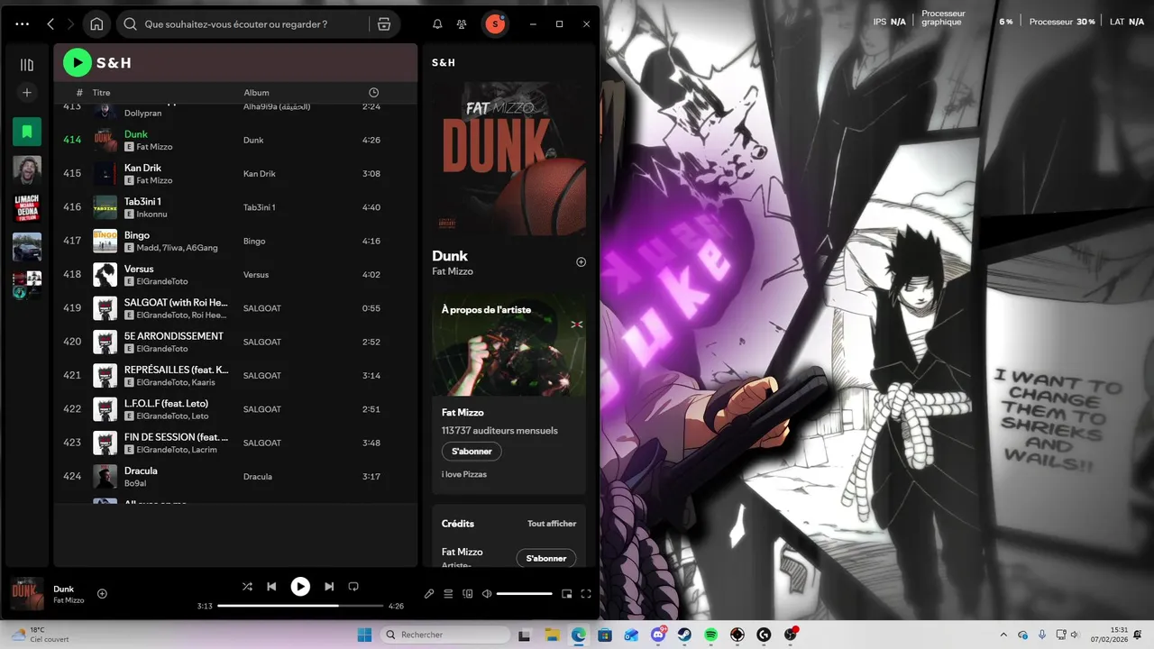Click now-playing Dunk cover thumbnail in player bar

coord(27,594)
